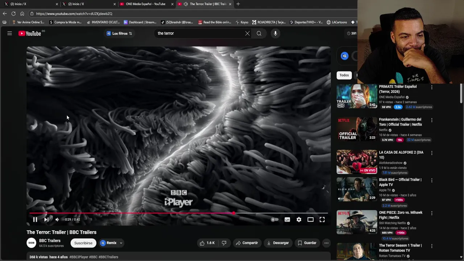
Task: Click the address bar URL
Action: [74, 14]
